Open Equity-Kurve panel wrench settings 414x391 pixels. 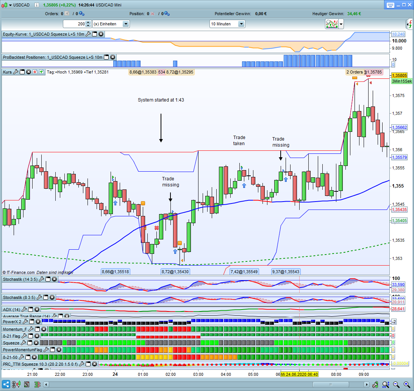[x=88, y=34]
